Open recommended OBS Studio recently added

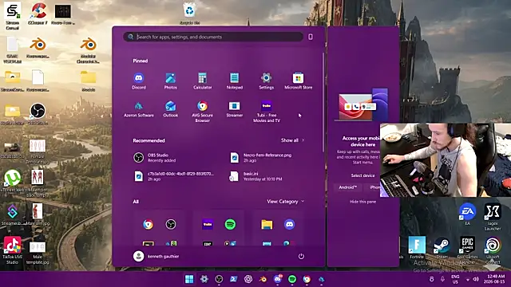[x=155, y=158]
